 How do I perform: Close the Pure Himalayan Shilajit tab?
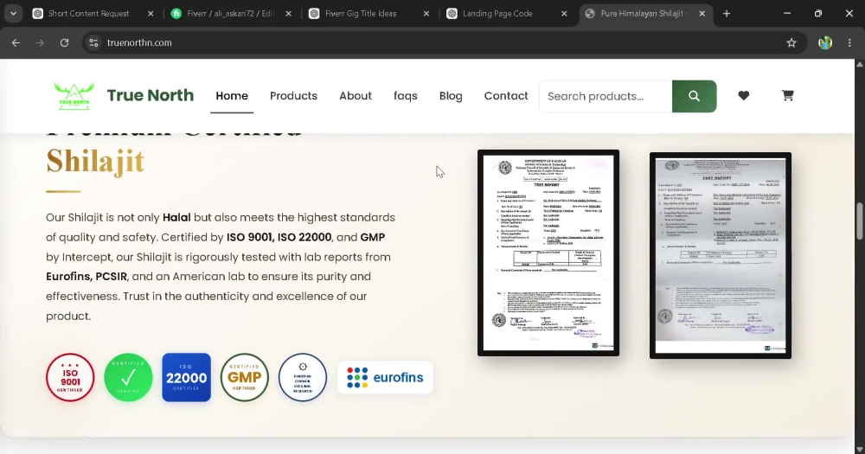click(702, 14)
